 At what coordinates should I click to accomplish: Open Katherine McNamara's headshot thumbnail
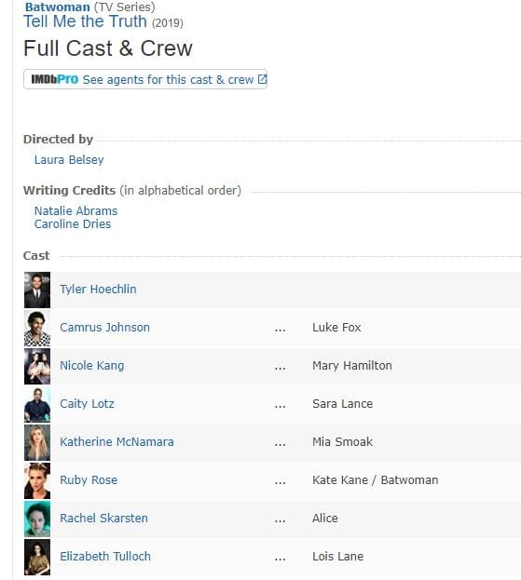[37, 442]
